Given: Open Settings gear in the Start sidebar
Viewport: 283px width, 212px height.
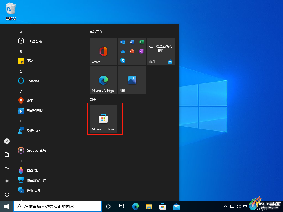Looking at the screenshot, I should pyautogui.click(x=7, y=181).
